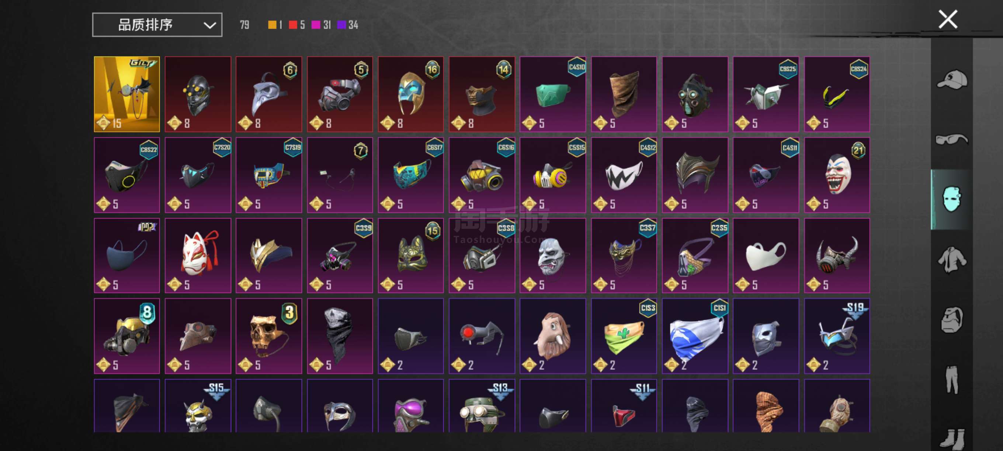
Task: Select the face mask category icon
Action: point(952,199)
